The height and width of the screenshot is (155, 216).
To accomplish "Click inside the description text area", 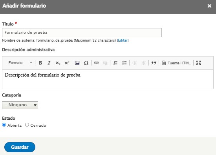I will (x=108, y=79).
